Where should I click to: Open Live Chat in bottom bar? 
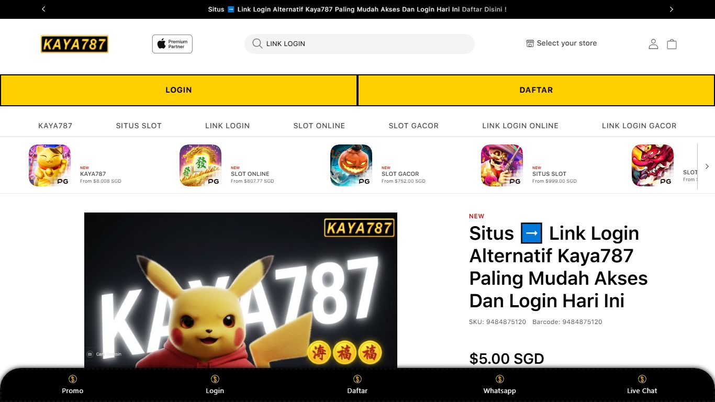(642, 385)
